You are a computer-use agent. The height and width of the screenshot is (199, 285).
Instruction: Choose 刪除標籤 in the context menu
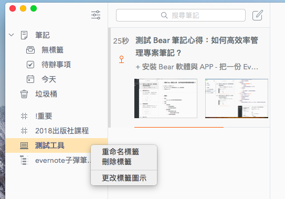(x=117, y=162)
